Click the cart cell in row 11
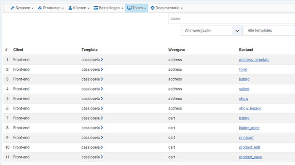Screen dimensions: 295x165 pyautogui.click(x=172, y=157)
